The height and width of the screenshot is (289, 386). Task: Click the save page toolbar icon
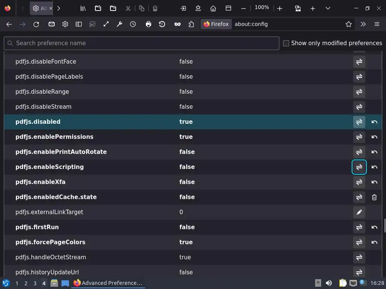coord(113,8)
